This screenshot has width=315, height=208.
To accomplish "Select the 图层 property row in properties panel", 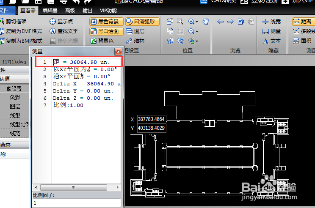I will pos(14,107).
